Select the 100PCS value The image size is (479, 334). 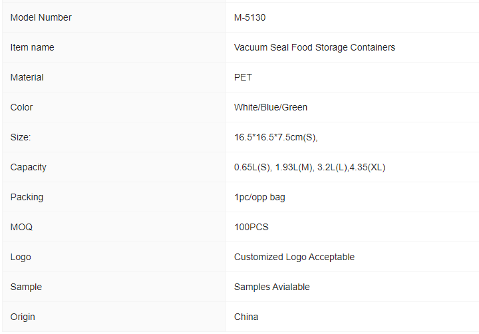(x=251, y=227)
